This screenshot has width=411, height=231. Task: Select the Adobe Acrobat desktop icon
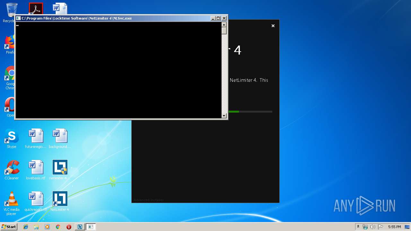coord(36,8)
